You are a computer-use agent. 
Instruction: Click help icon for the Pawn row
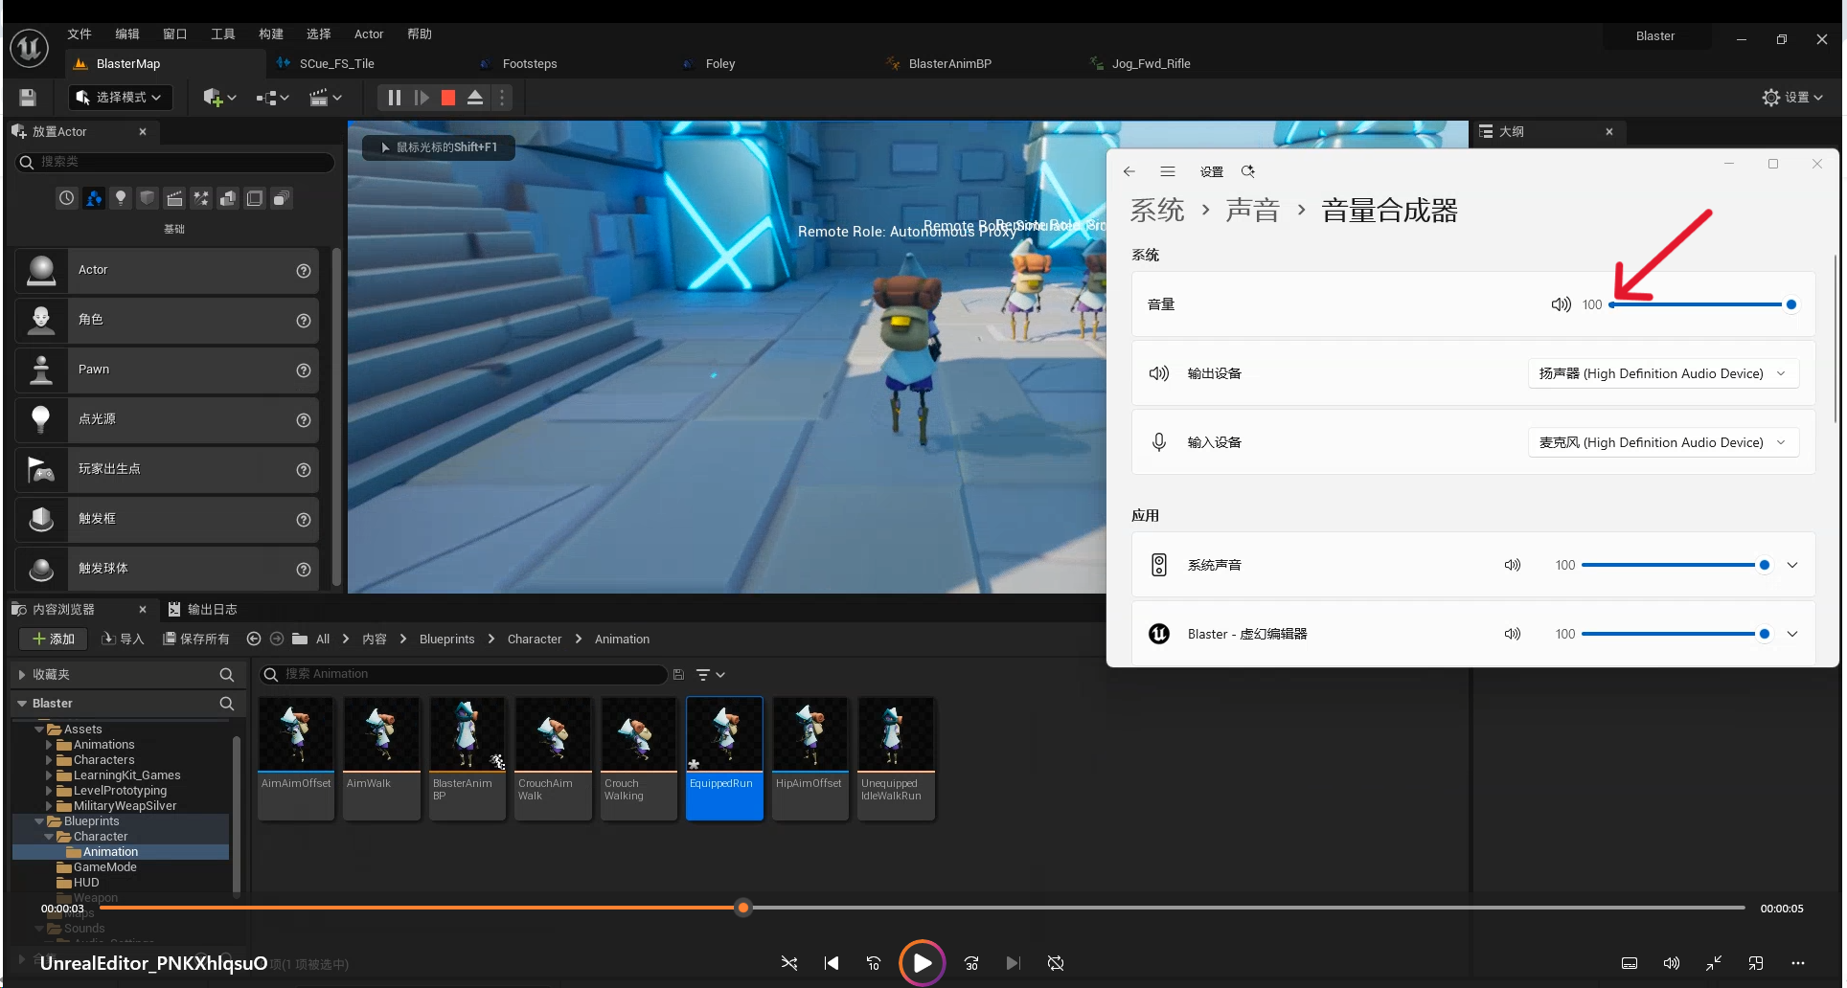coord(304,370)
